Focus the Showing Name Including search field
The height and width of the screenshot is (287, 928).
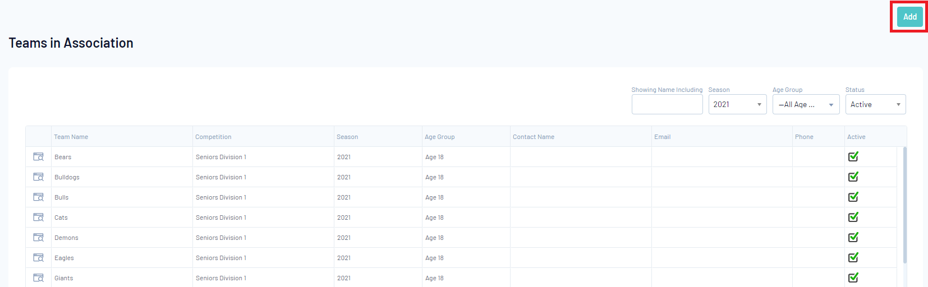point(667,104)
